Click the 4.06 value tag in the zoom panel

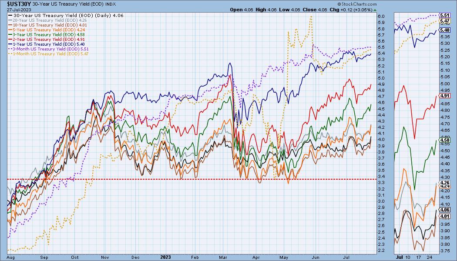click(x=445, y=210)
